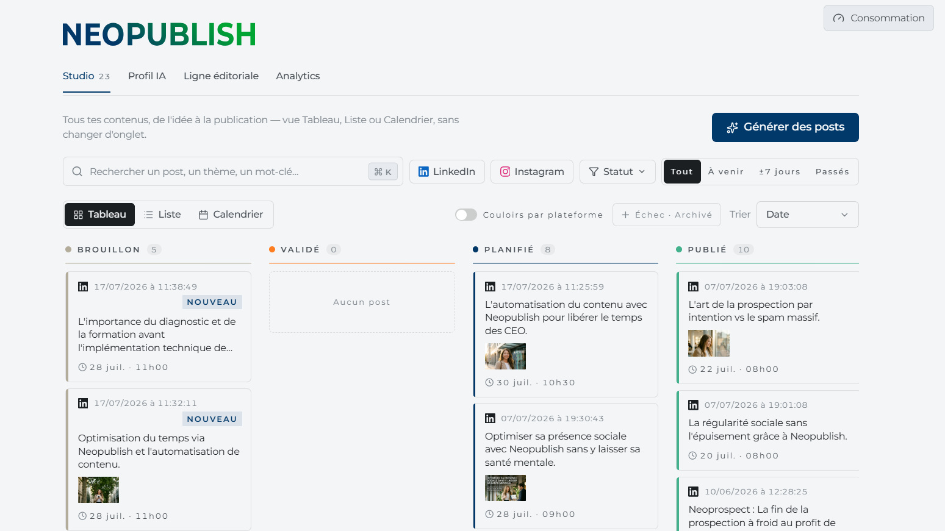Click LinkedIn icon on the 11:32:11 draft card
945x531 pixels.
pos(83,403)
